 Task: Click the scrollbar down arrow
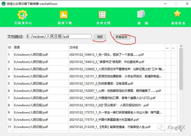[181, 131]
